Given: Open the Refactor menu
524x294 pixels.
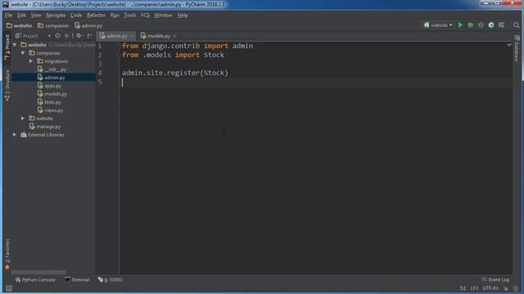Looking at the screenshot, I should pos(96,16).
